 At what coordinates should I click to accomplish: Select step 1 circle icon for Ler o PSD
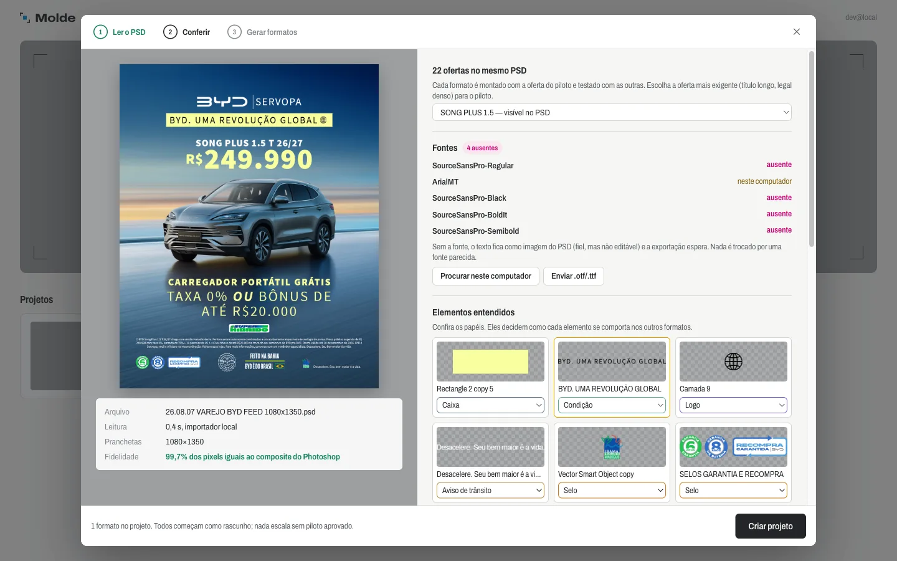100,32
